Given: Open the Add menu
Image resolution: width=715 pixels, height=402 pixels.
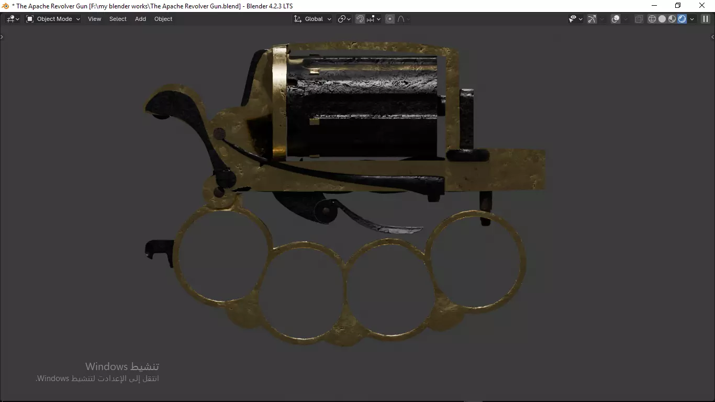Looking at the screenshot, I should pyautogui.click(x=140, y=19).
